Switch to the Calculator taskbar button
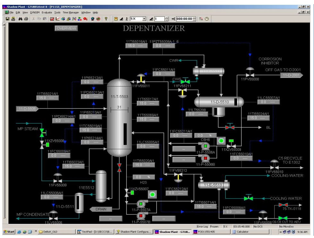Screen dimensions: 314x238 [x=250, y=232]
